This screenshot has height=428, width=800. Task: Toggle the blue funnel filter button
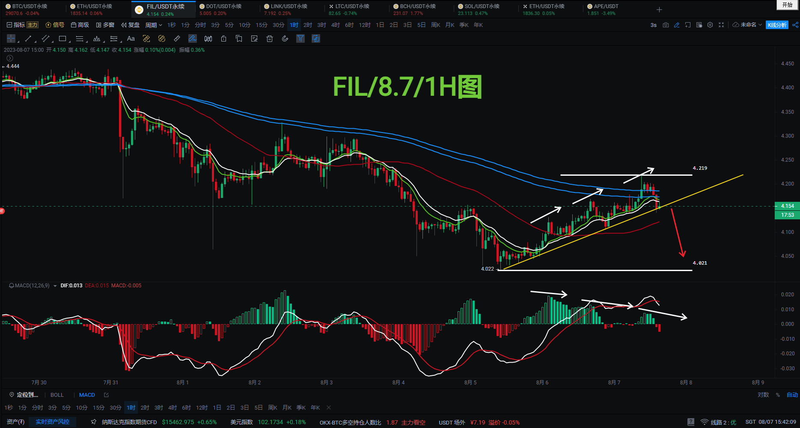click(x=300, y=38)
